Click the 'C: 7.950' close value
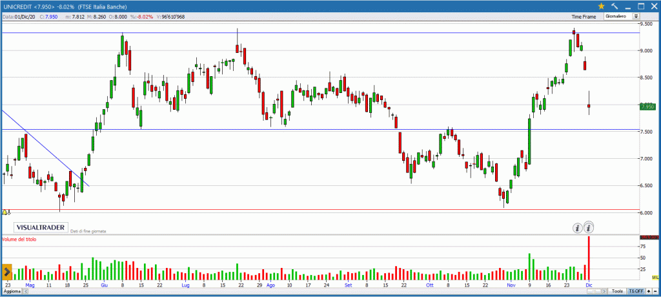Screen dimensions: 661x297 [48, 17]
